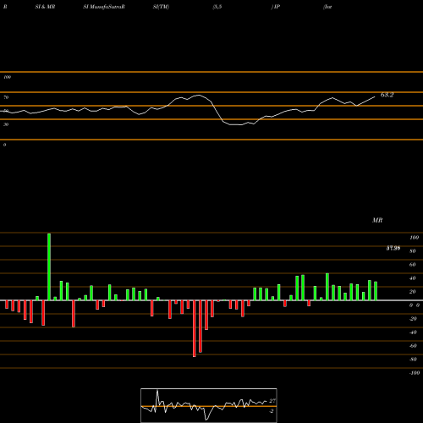Click the 57.98 value in MR panel

[x=393, y=248]
